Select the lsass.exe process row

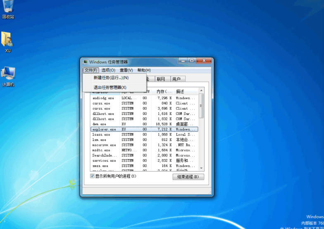coord(145,135)
